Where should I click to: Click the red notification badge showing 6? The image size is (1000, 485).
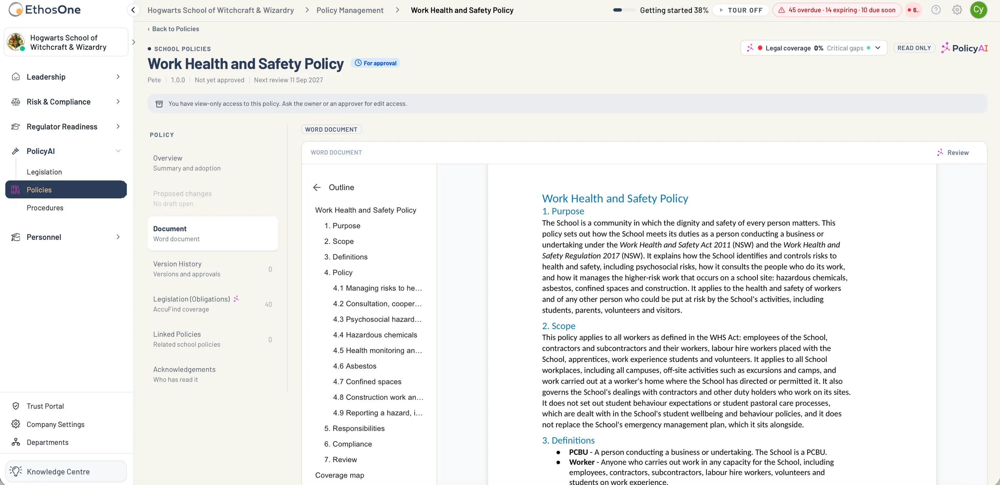pos(914,10)
